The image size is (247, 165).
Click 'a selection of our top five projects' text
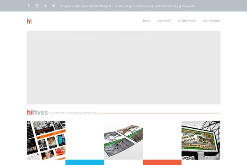(x=72, y=113)
